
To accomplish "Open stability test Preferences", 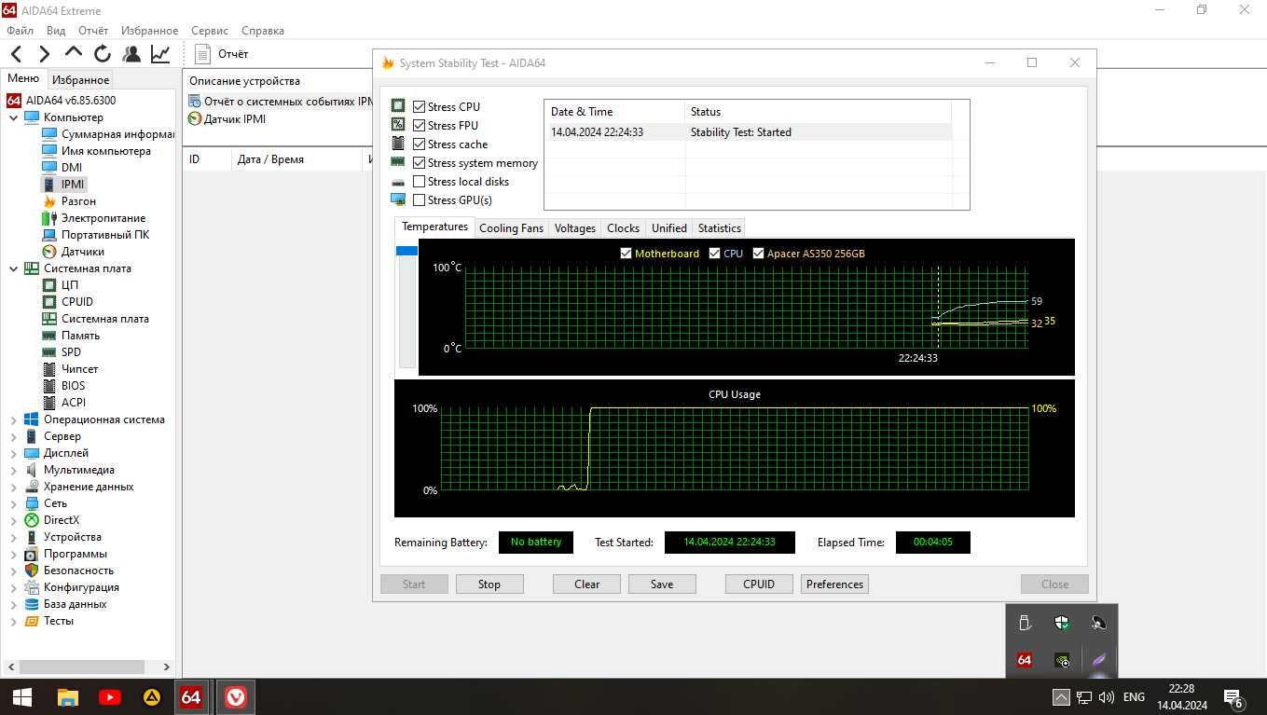I will point(834,584).
